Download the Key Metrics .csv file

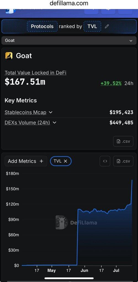(123, 141)
